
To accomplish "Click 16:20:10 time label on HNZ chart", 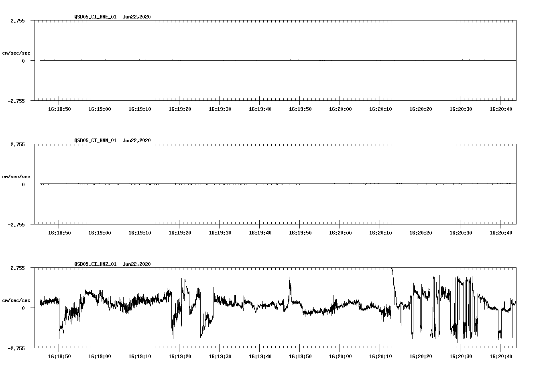I will pyautogui.click(x=380, y=356).
